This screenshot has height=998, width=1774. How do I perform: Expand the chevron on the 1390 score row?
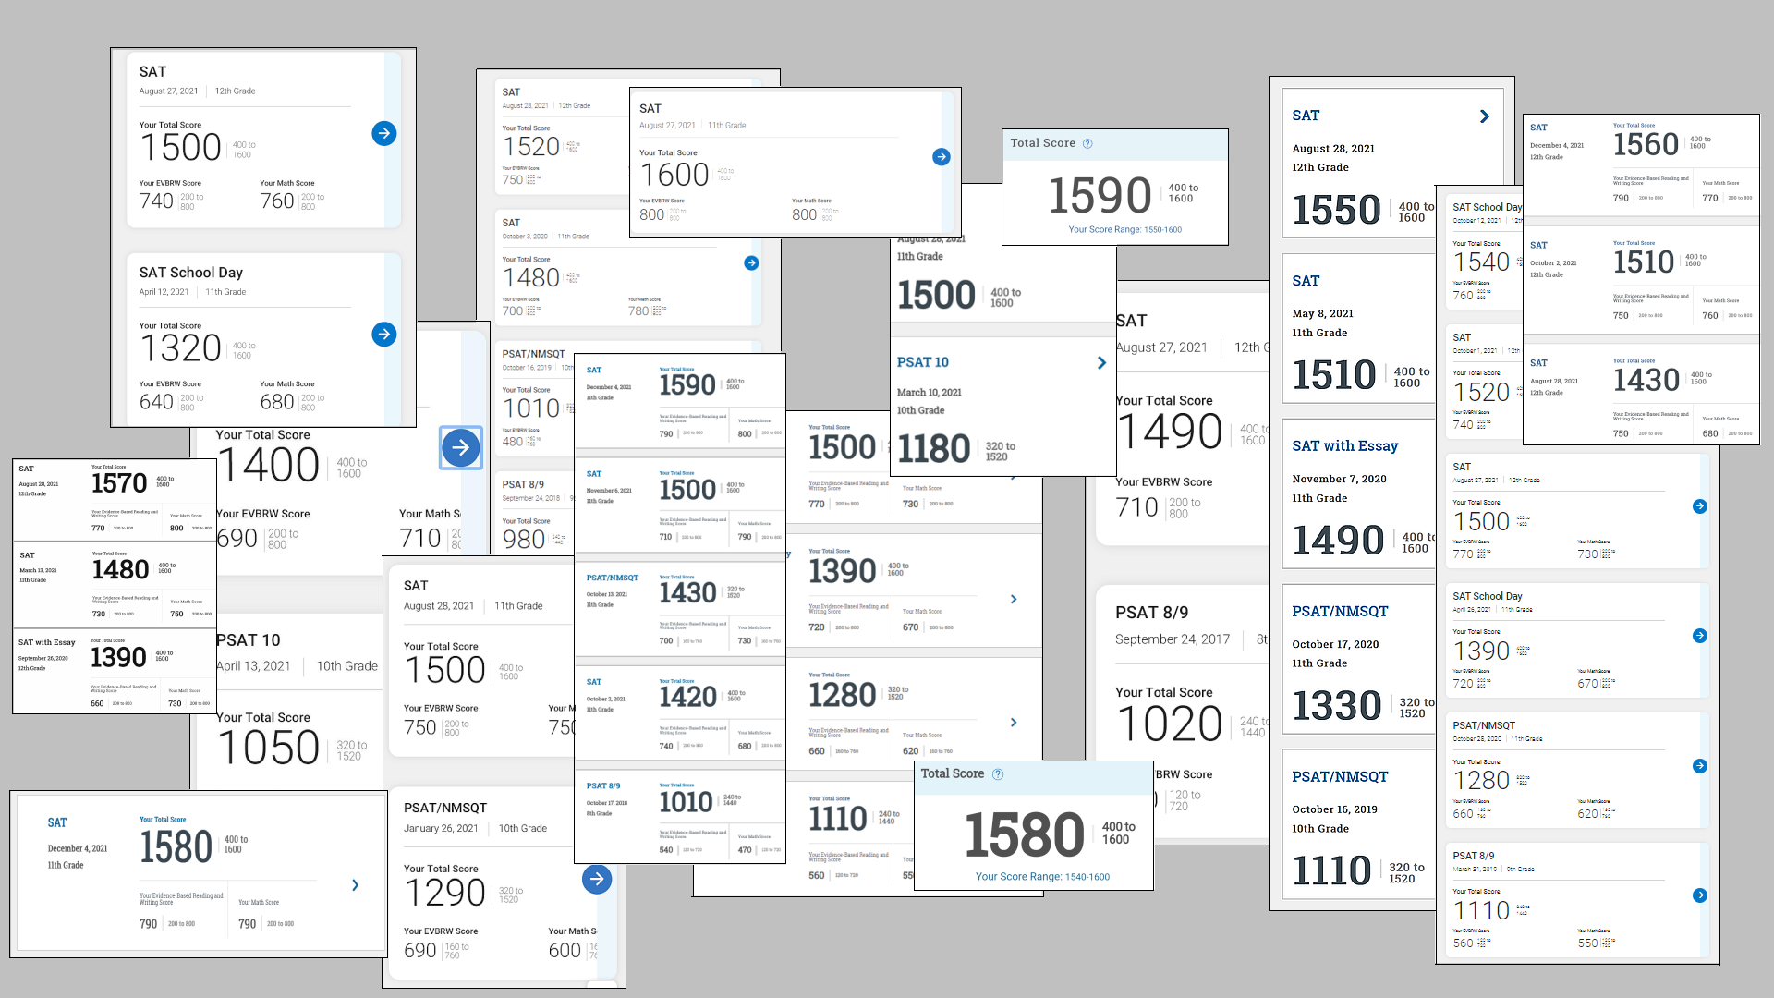tap(1014, 600)
